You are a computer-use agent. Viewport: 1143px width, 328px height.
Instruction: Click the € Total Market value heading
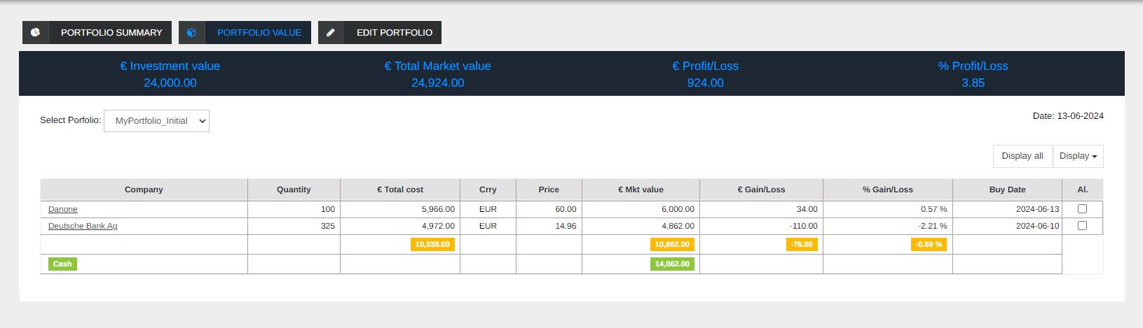click(437, 66)
